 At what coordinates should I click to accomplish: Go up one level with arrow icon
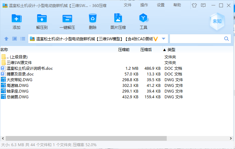click(6, 39)
